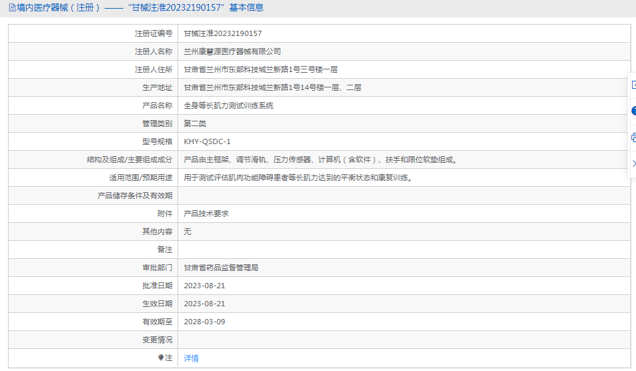Click the document icon beside the page title
Viewport: 636px width, 371px height.
(x=12, y=8)
